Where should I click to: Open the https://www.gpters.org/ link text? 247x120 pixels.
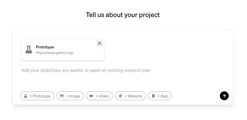[55, 53]
